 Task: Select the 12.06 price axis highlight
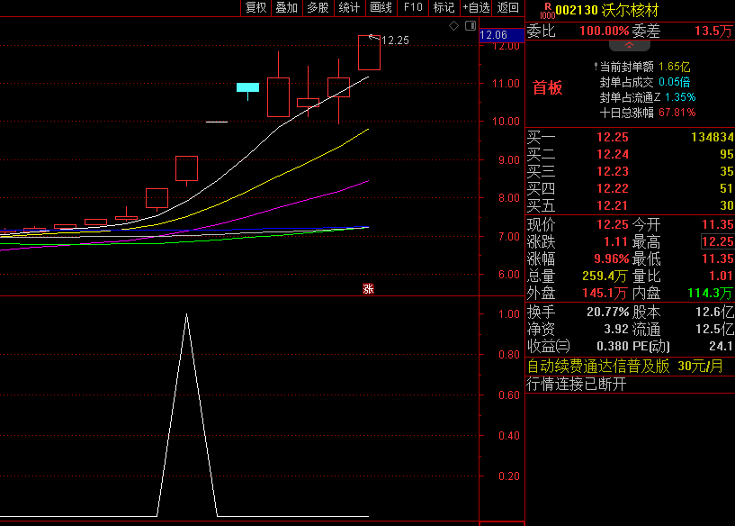pos(501,35)
